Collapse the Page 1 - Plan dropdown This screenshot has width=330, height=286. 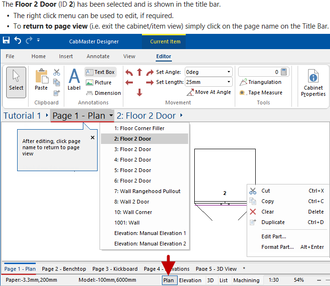111,116
